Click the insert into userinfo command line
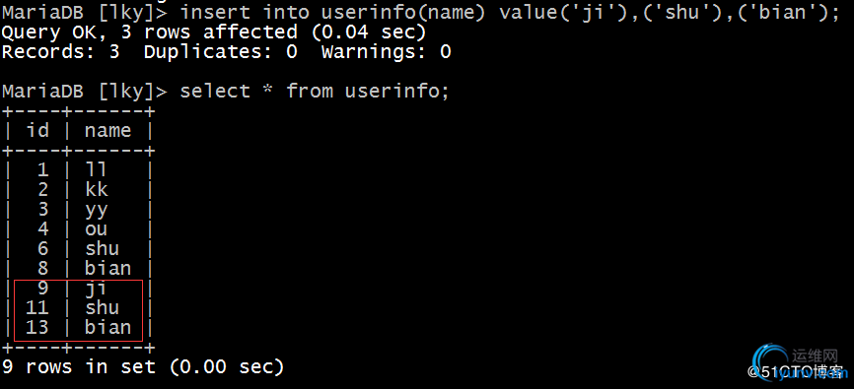The width and height of the screenshot is (854, 389). [x=420, y=13]
